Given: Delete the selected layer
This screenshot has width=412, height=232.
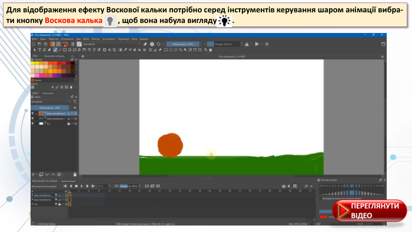Looking at the screenshot, I should pyautogui.click(x=75, y=174).
